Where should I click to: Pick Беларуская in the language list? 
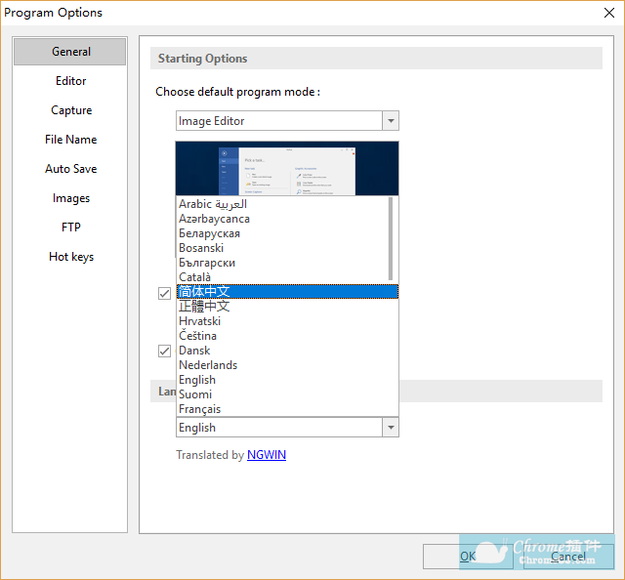click(282, 233)
